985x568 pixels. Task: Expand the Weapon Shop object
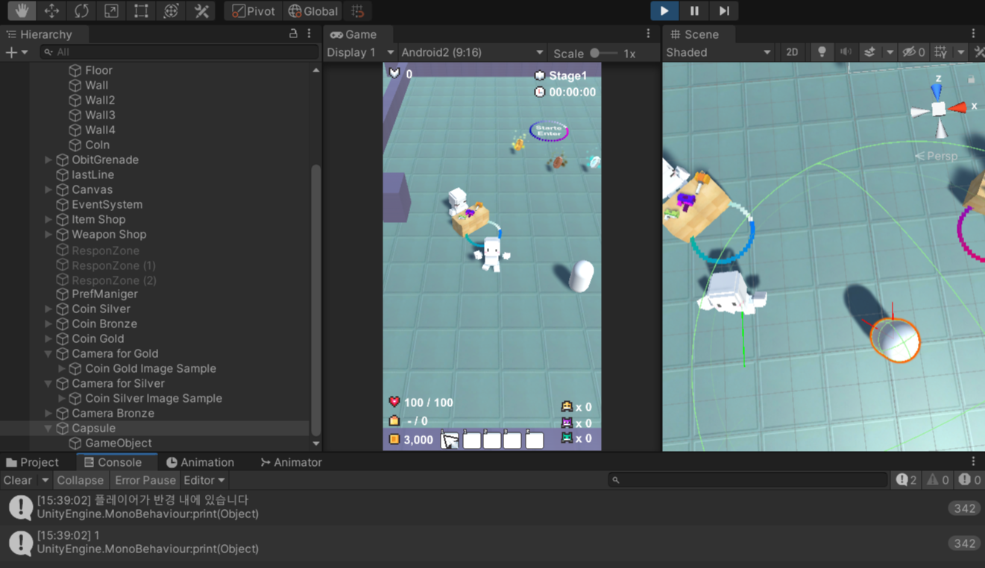pos(48,234)
